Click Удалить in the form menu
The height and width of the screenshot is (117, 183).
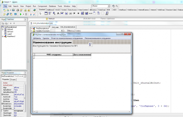click(x=46, y=38)
